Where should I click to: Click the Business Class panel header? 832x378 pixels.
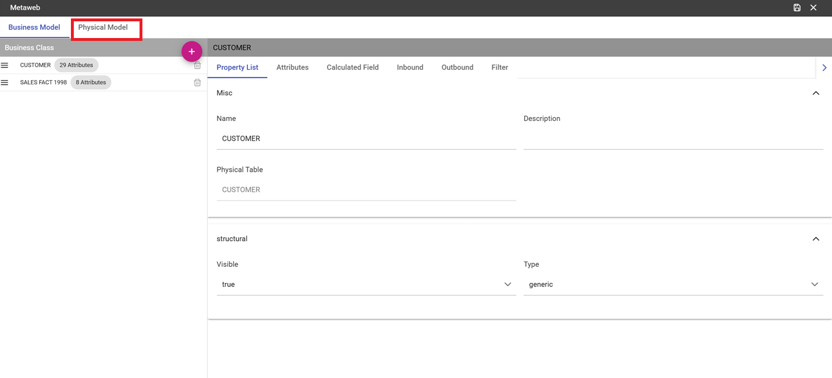click(x=103, y=48)
